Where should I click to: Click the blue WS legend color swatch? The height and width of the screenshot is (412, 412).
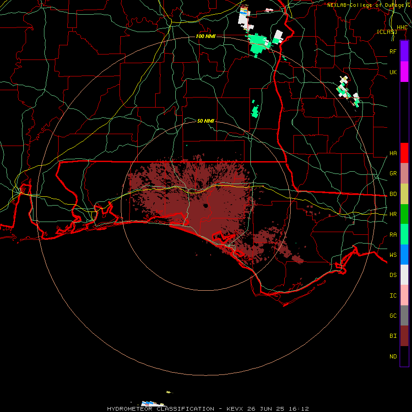click(x=404, y=255)
